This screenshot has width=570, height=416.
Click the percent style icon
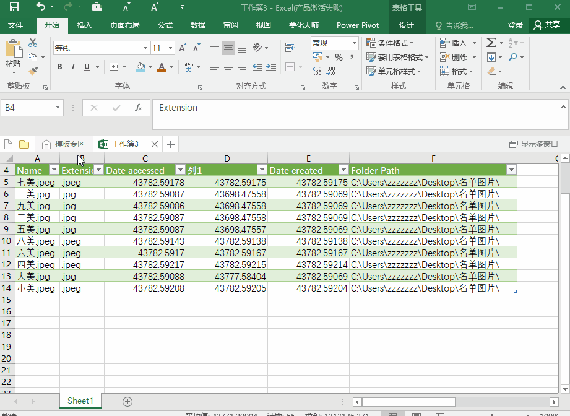pyautogui.click(x=339, y=57)
